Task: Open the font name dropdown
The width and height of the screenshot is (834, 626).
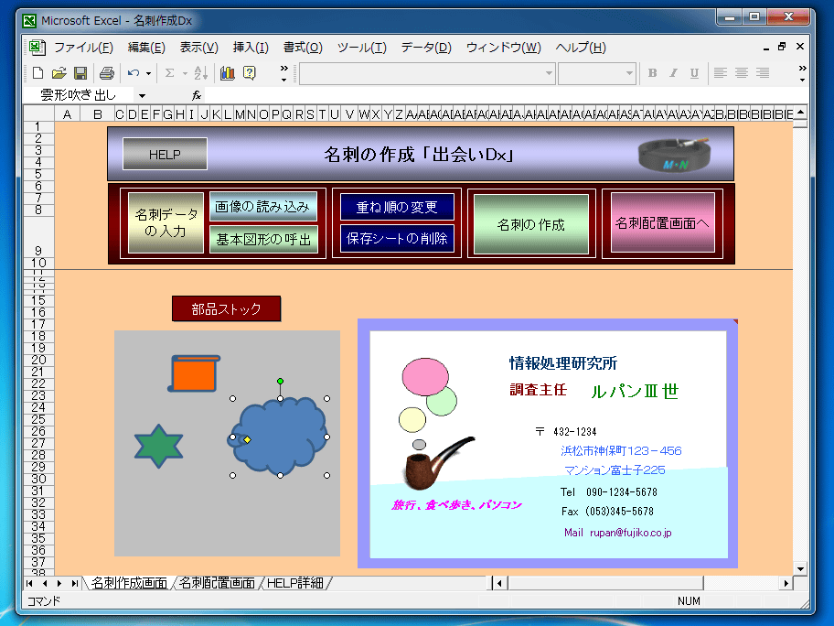Action: point(549,73)
